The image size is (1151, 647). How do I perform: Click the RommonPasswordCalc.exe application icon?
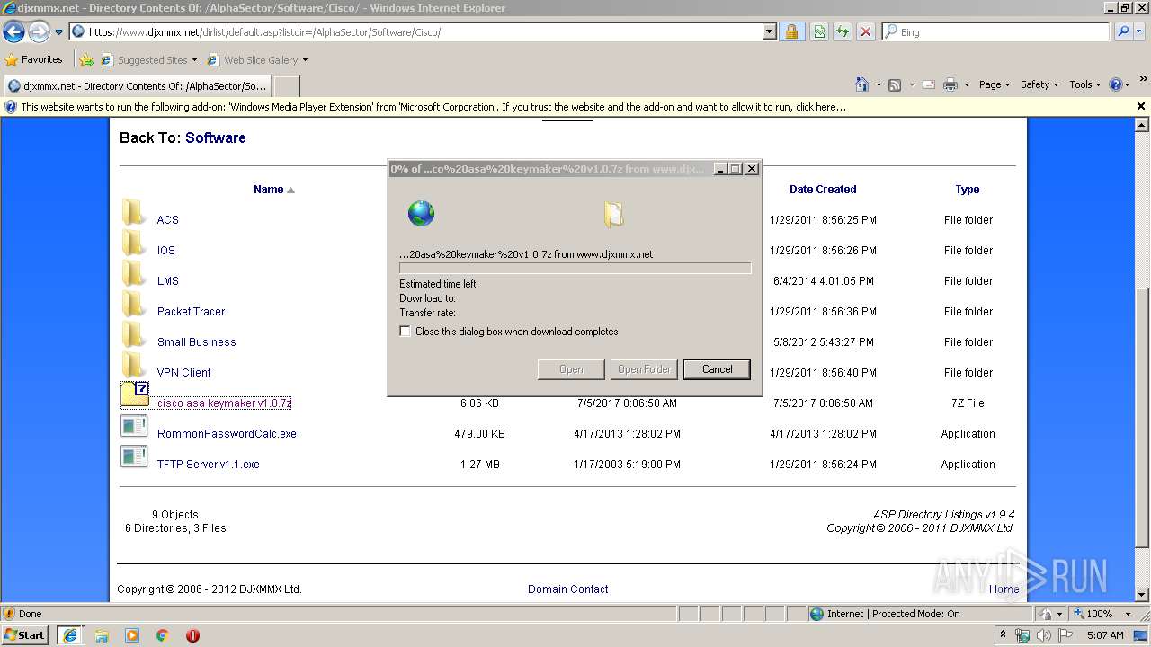click(134, 426)
